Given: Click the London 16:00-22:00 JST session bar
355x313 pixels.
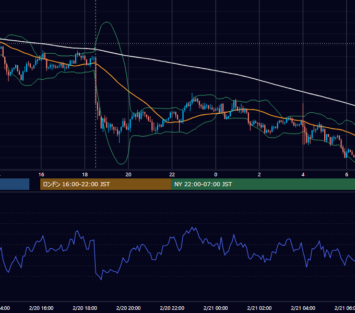Looking at the screenshot, I should click(x=105, y=184).
